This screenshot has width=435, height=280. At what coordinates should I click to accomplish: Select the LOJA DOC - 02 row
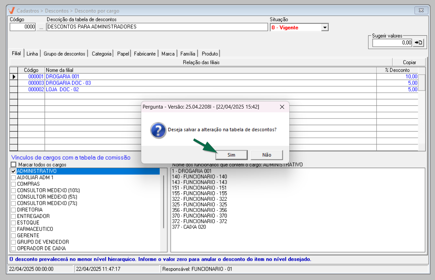coord(214,89)
